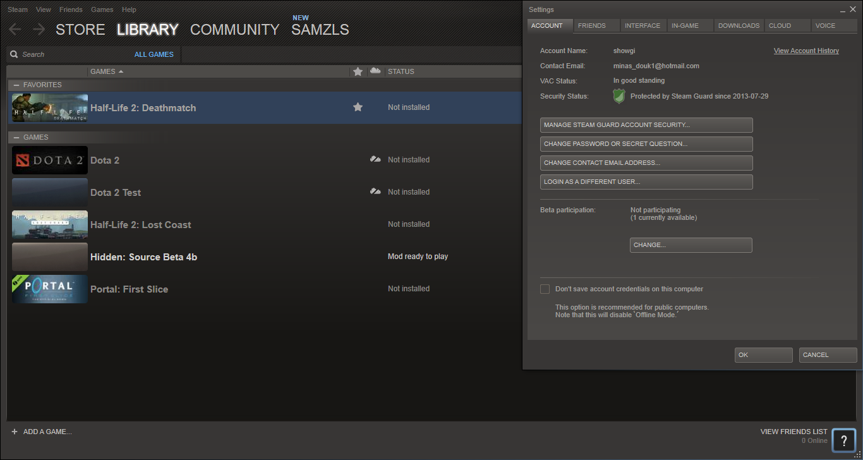This screenshot has width=863, height=460.
Task: Select the Dota 2 Test game title
Action: (x=116, y=193)
